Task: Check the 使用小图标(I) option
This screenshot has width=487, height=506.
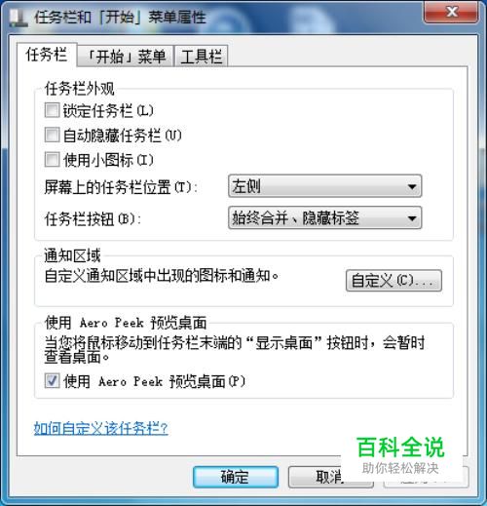Action: (52, 160)
